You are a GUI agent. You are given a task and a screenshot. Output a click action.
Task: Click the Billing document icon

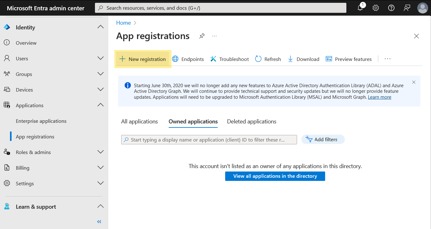point(7,167)
